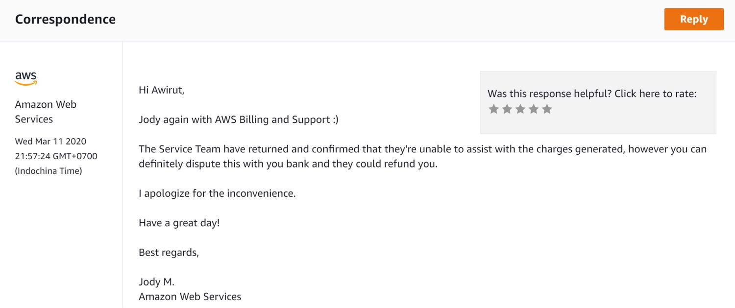Viewport: 735px width, 308px height.
Task: Click the 'Was this response helpful?' text
Action: tap(549, 94)
